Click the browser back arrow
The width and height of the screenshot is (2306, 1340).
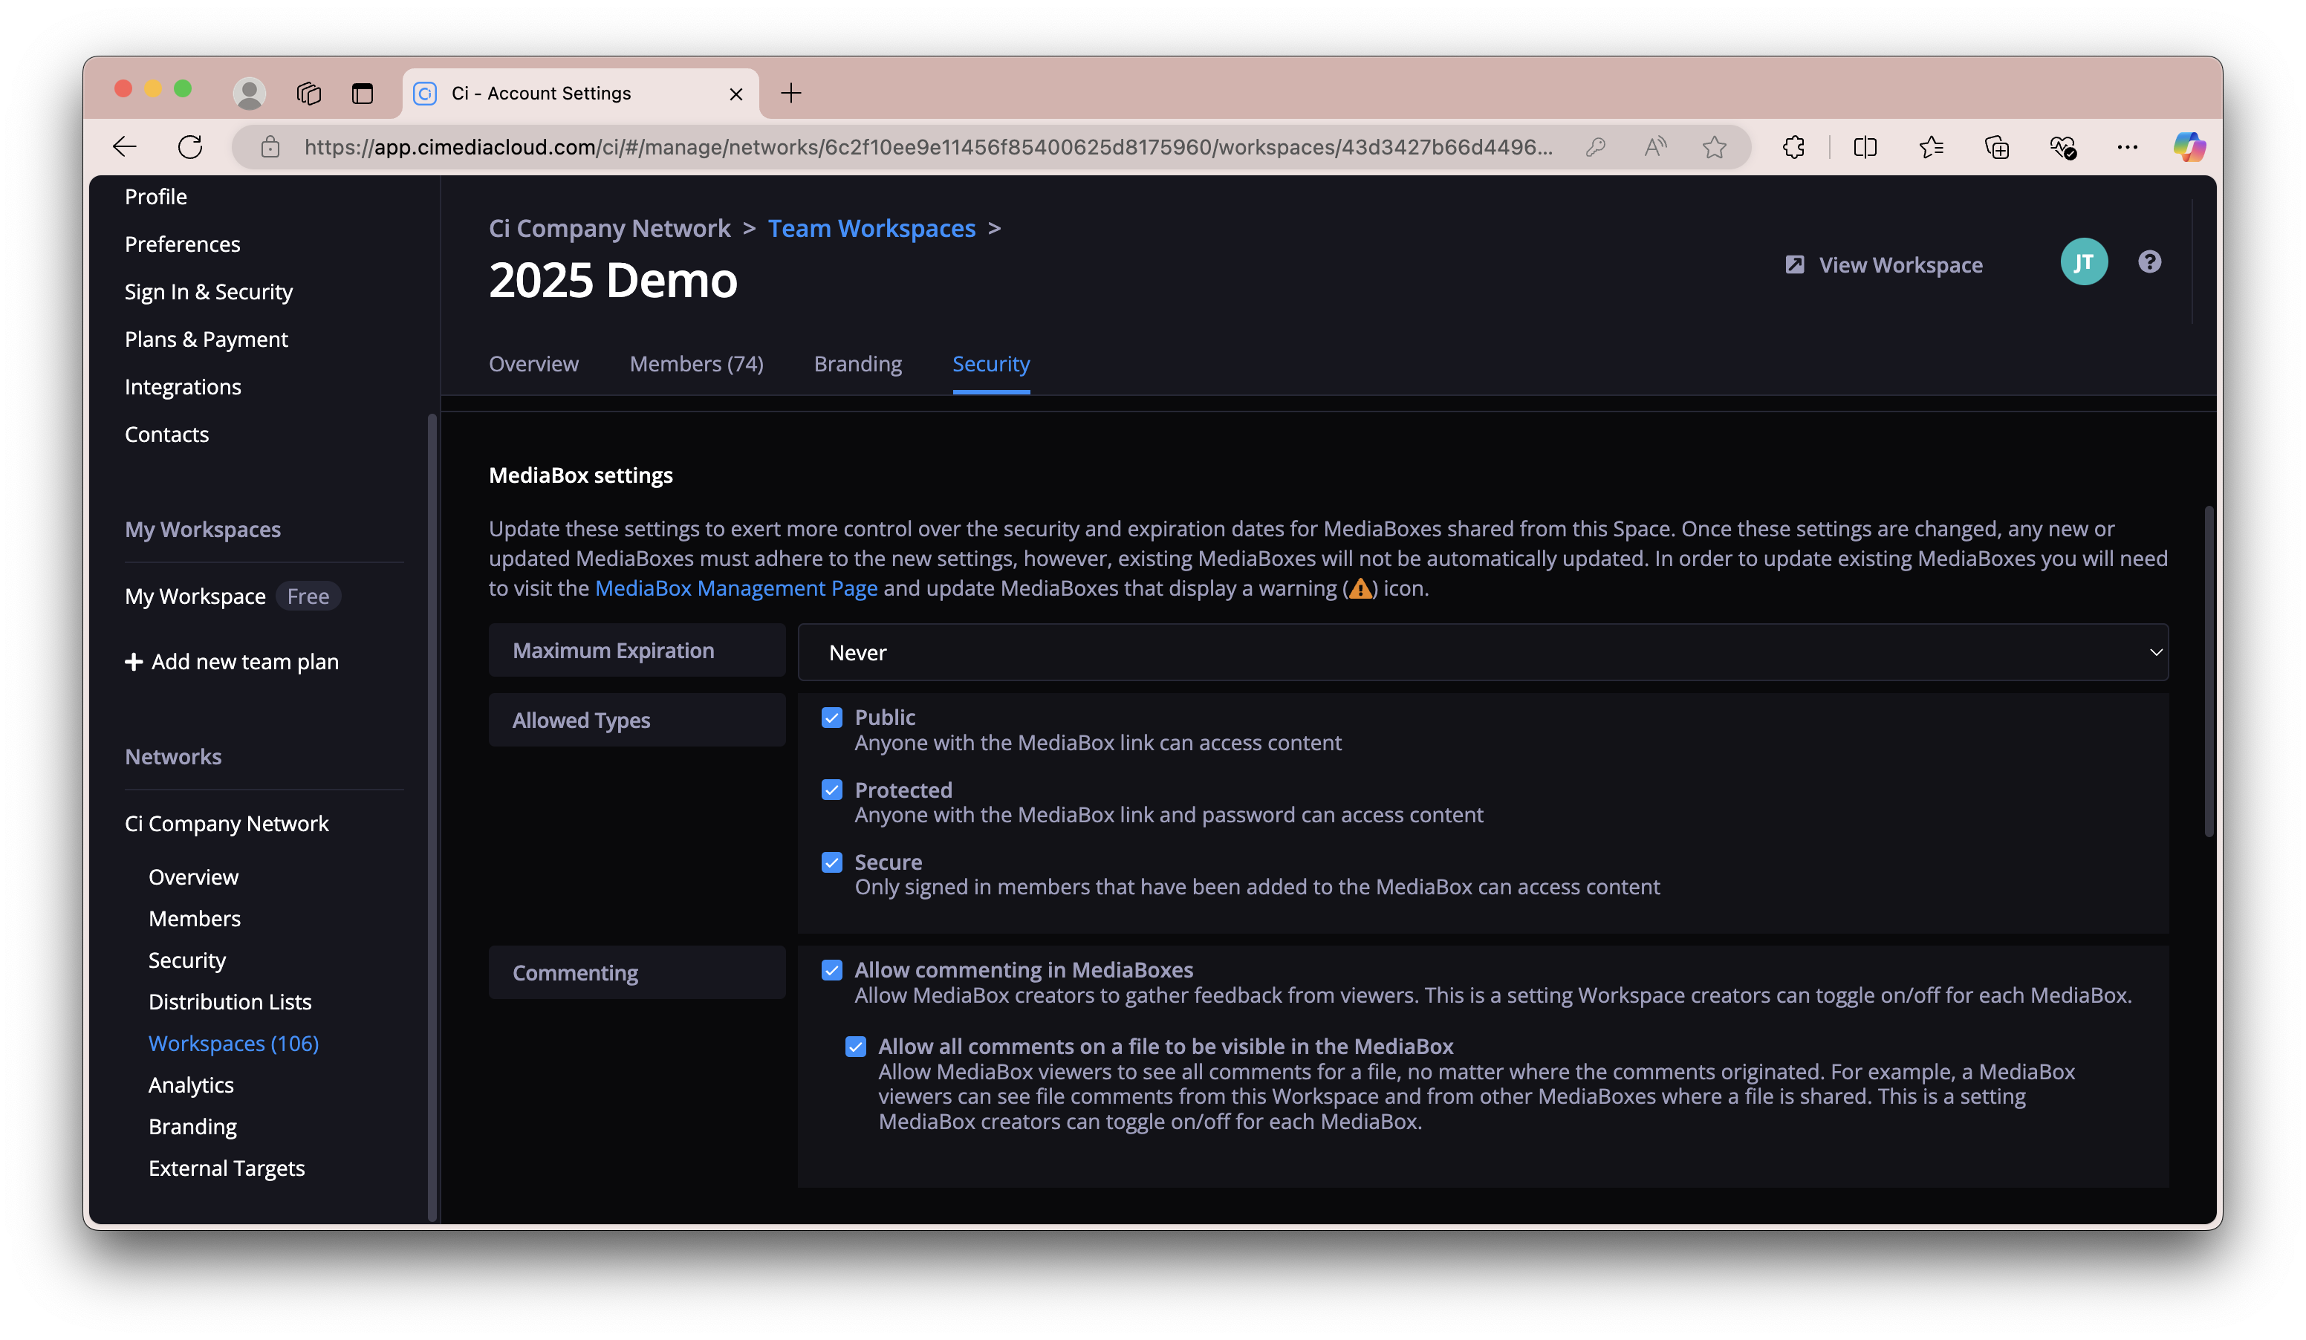[x=125, y=146]
